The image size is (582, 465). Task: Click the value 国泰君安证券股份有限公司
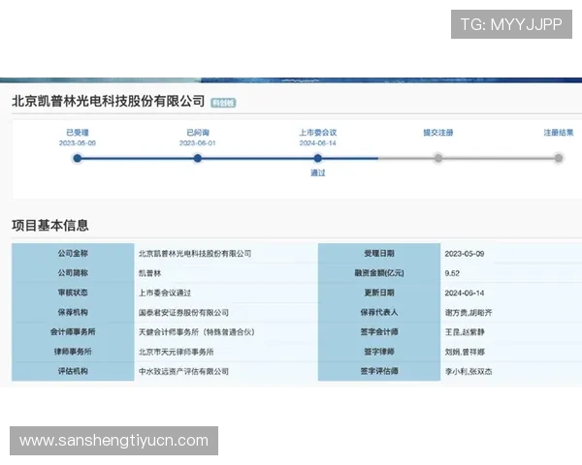[x=183, y=313]
